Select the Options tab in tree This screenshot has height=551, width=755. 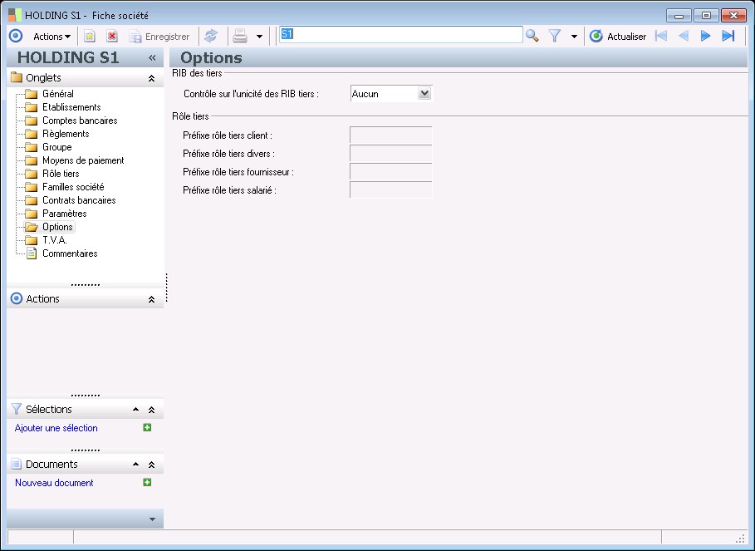57,227
